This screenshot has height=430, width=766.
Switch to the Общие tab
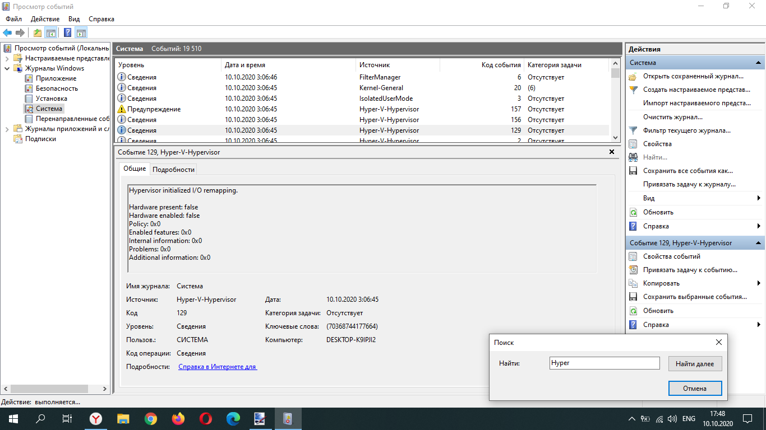click(x=135, y=169)
